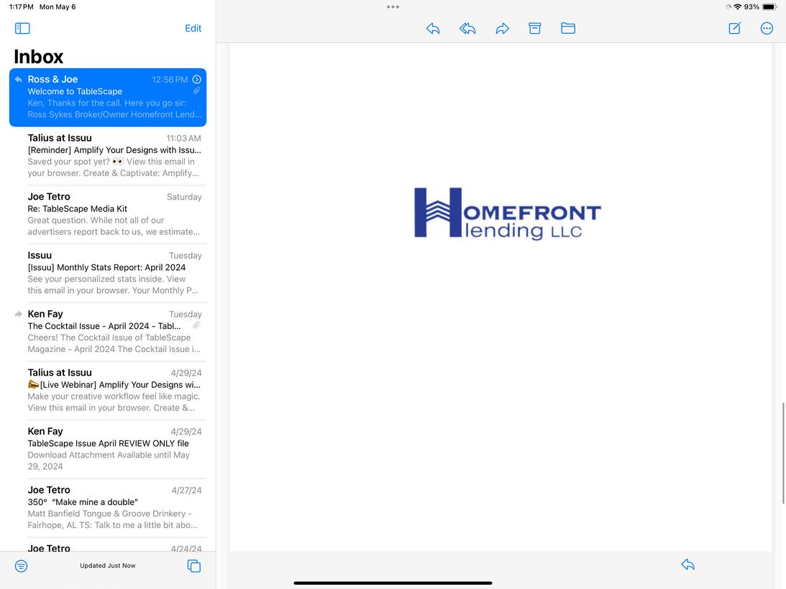Image resolution: width=786 pixels, height=589 pixels.
Task: Open the Joe Tetro 4/24/24 email
Action: [108, 545]
